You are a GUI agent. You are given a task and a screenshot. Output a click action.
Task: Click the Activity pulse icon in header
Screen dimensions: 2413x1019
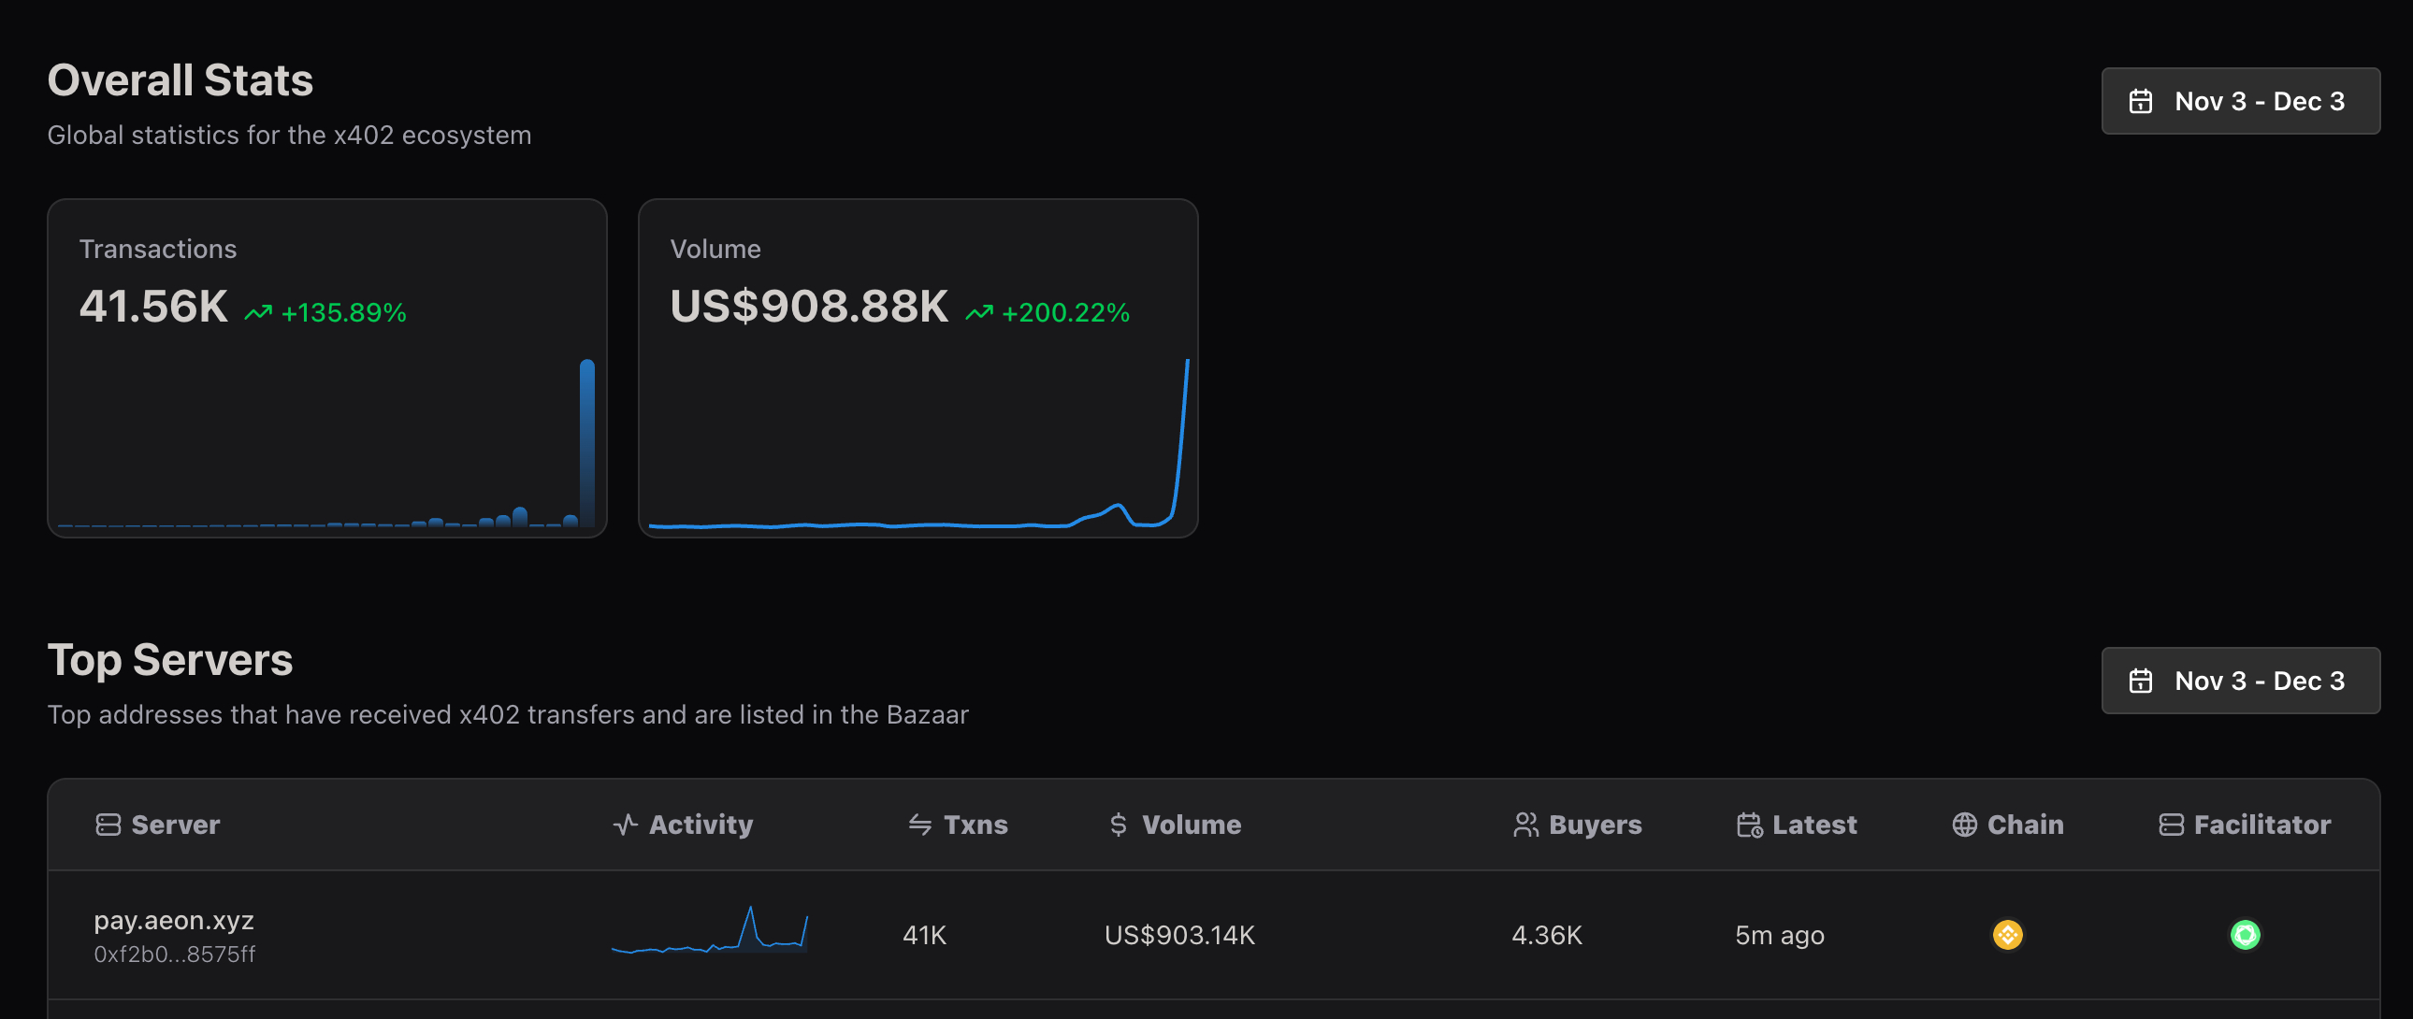tap(625, 825)
